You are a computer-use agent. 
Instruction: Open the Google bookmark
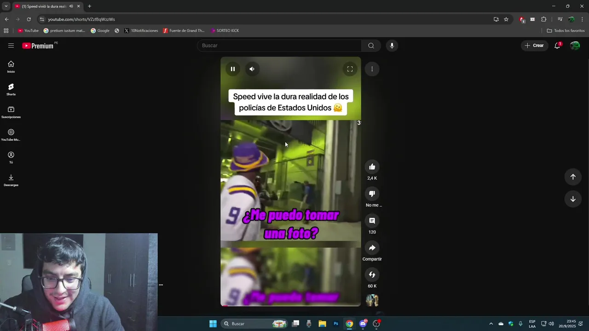click(x=100, y=31)
